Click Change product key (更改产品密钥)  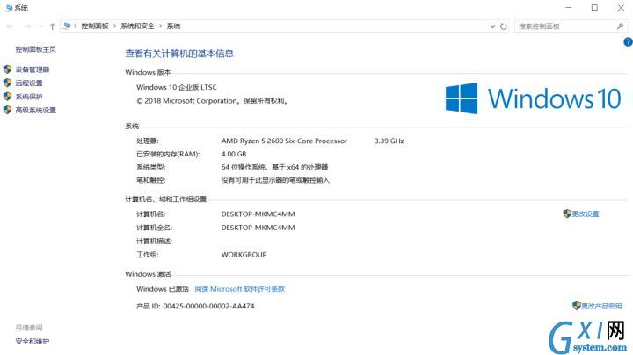pyautogui.click(x=601, y=306)
